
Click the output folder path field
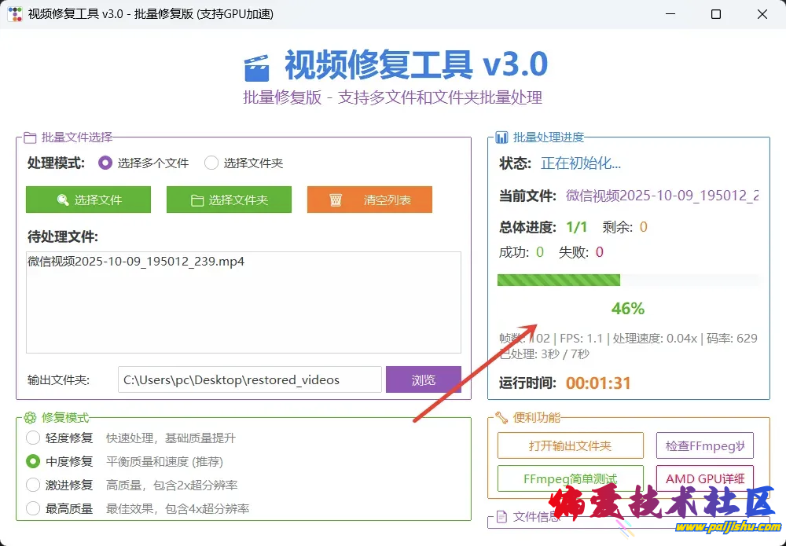[249, 379]
